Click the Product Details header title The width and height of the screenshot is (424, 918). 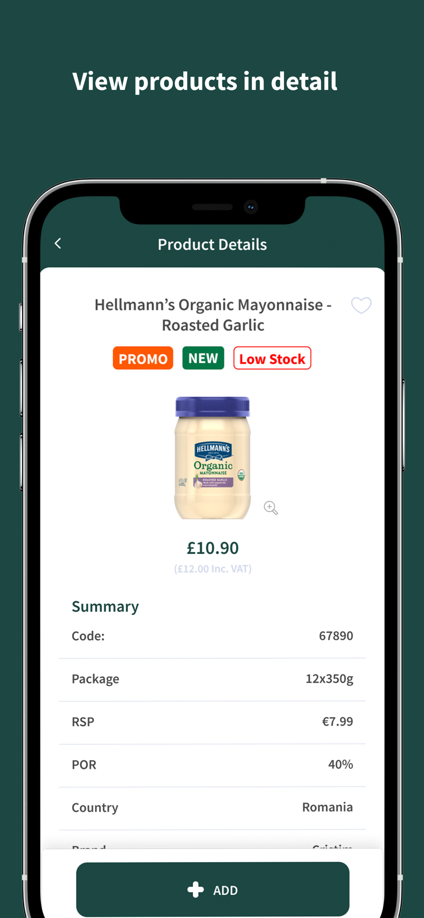212,244
